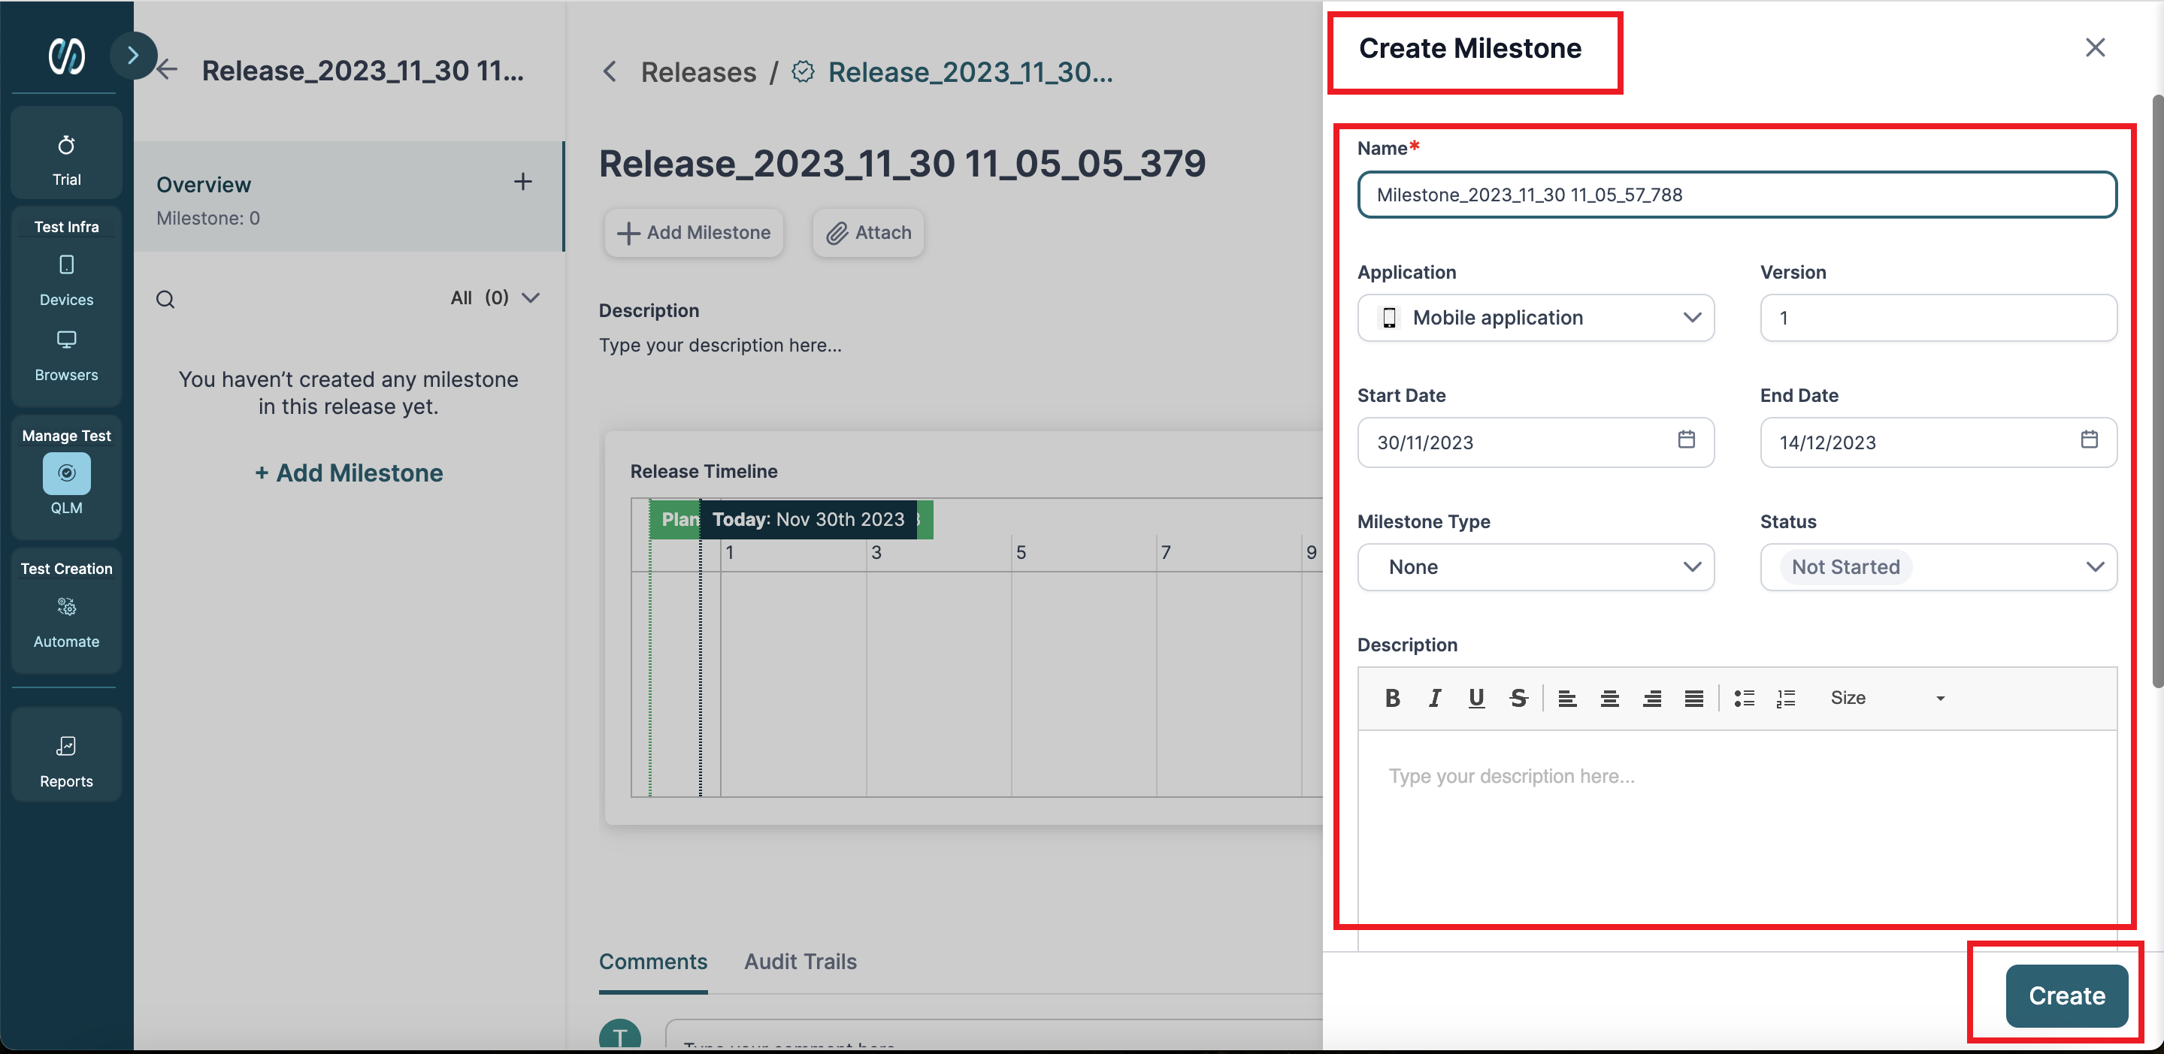Click the Create button
Screen dimensions: 2164x1054
tap(2066, 995)
